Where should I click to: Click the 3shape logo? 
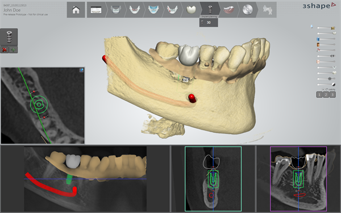tap(319, 6)
